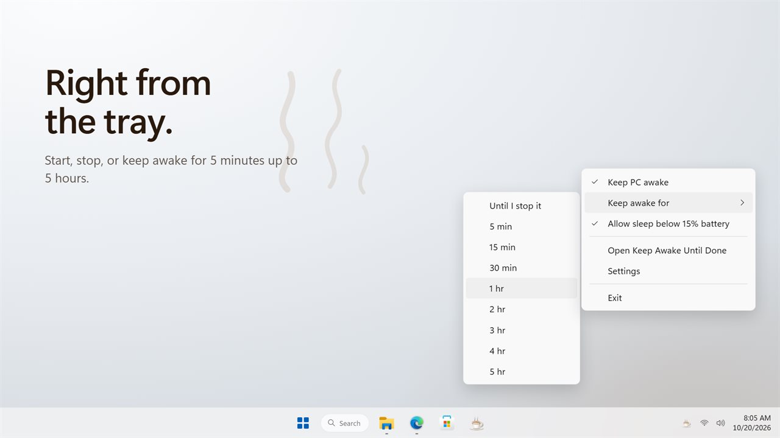Open Settings from the tray menu
Viewport: 780px width, 438px height.
[x=668, y=271]
